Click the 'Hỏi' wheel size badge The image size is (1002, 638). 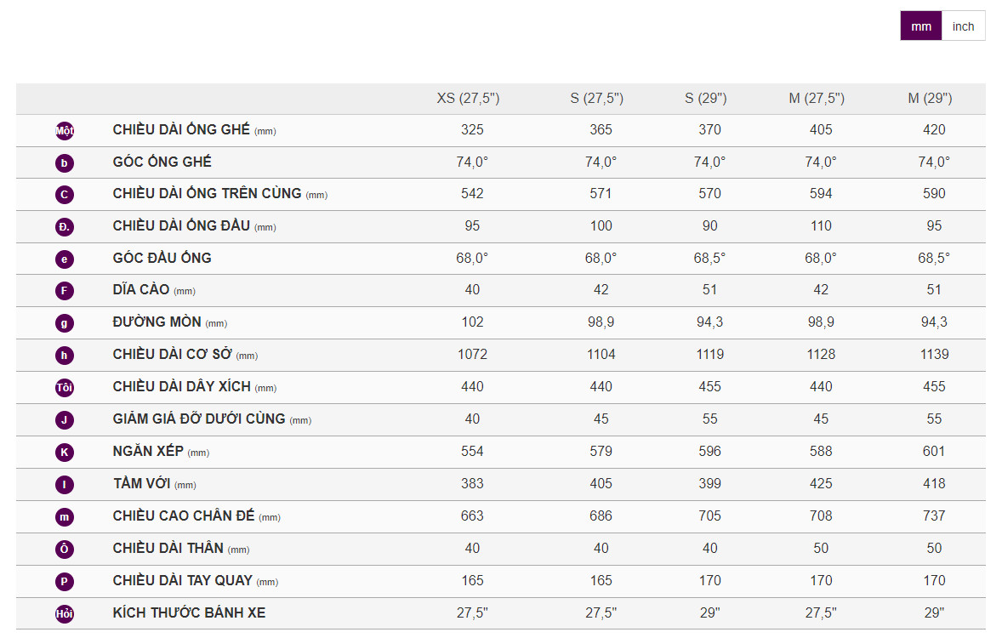coord(65,613)
